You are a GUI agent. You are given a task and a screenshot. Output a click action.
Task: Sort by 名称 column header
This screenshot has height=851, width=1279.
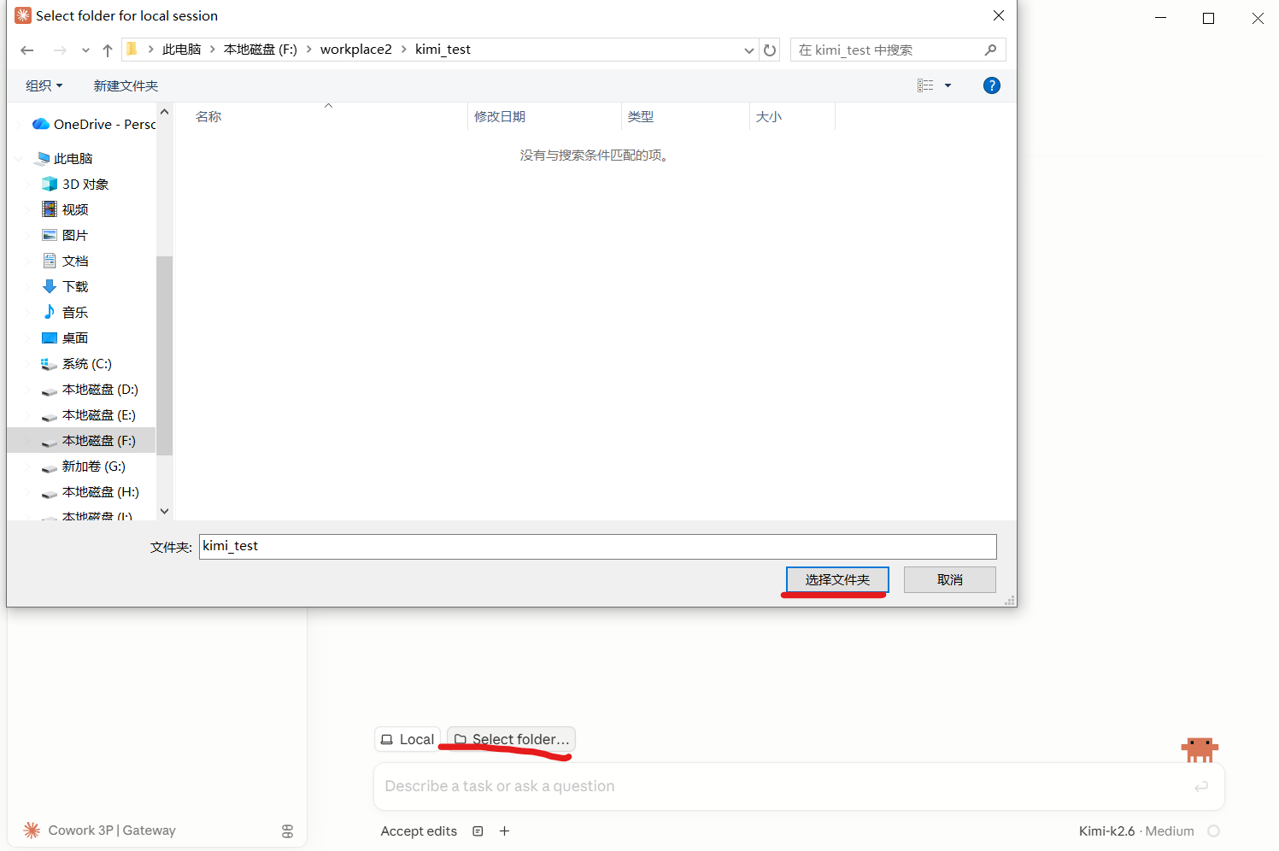coord(208,116)
